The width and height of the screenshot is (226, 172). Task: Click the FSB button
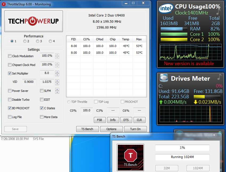(x=100, y=120)
